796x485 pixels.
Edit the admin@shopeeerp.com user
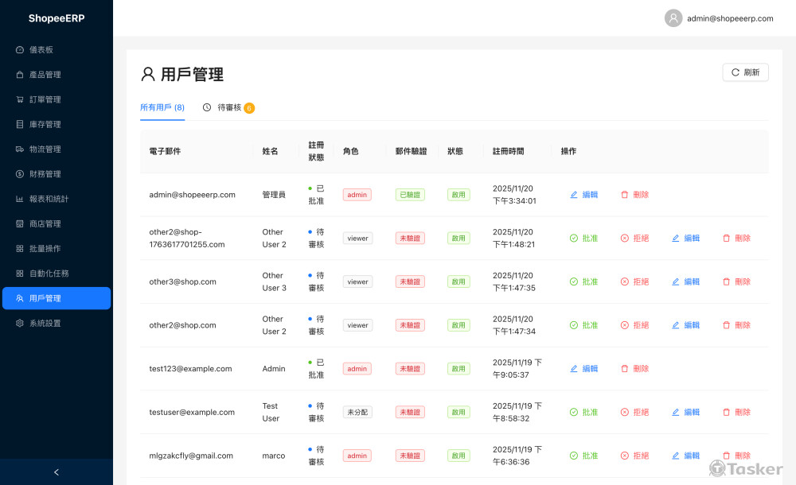583,195
